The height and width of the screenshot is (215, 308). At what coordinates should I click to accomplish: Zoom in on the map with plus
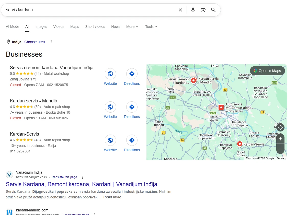click(280, 139)
